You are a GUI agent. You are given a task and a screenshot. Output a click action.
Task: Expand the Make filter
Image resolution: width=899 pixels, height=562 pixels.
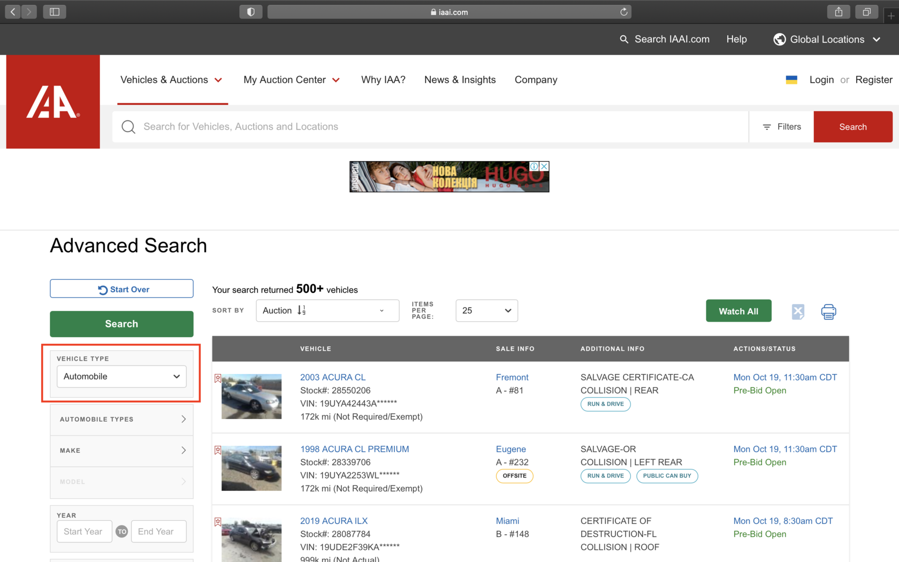point(121,451)
